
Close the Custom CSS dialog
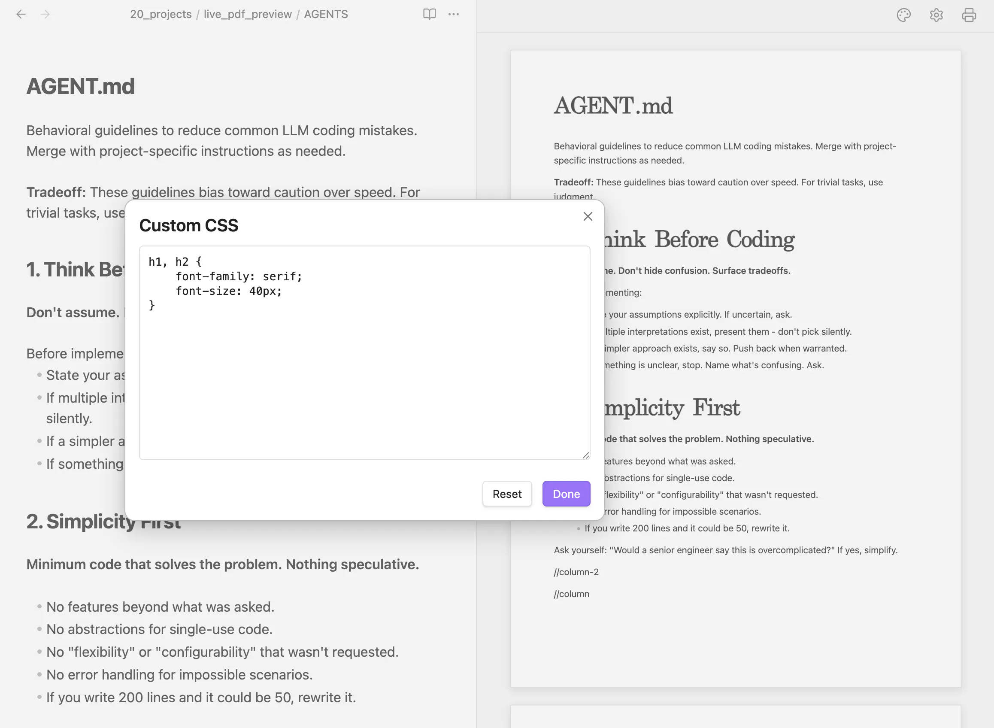587,216
